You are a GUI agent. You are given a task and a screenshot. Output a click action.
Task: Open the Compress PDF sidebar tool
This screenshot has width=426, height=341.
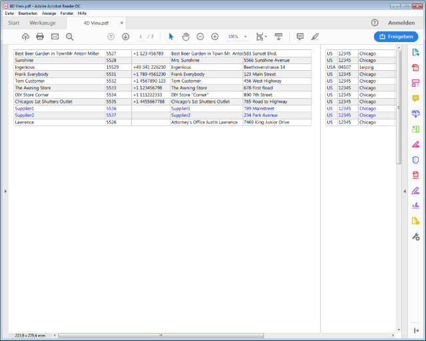(415, 175)
